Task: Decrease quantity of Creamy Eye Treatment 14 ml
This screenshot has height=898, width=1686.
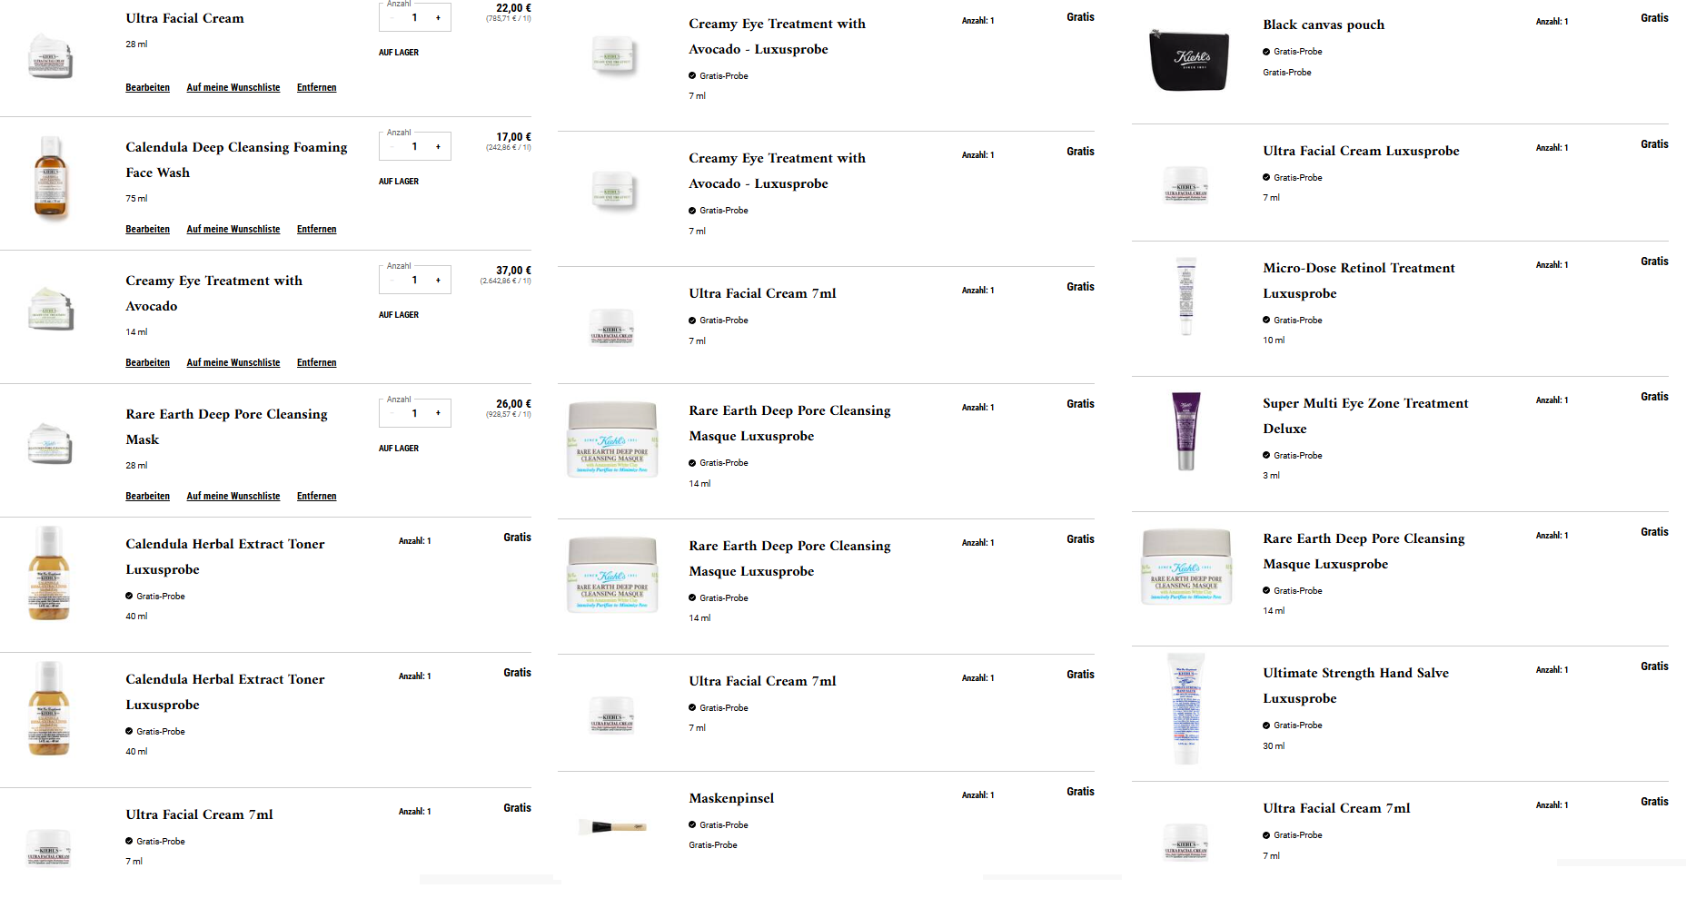Action: coord(392,280)
